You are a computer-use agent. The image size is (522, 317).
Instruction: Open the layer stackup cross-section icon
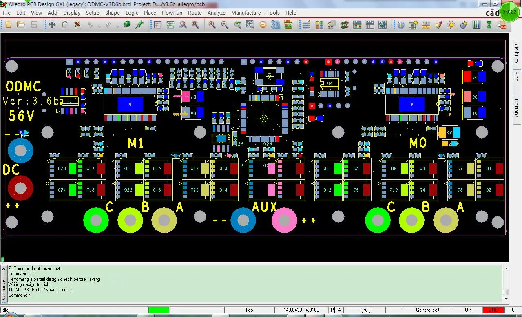344,25
